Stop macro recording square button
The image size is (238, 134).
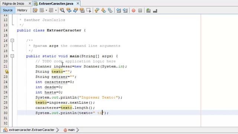pos(140,10)
